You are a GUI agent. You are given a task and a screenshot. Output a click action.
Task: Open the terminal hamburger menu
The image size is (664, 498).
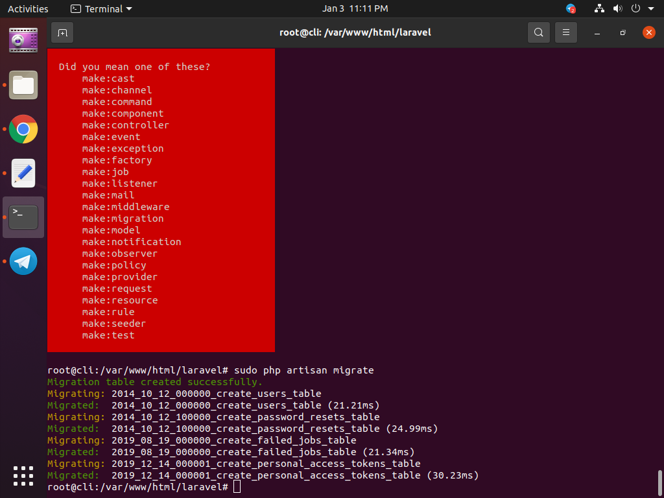tap(565, 32)
